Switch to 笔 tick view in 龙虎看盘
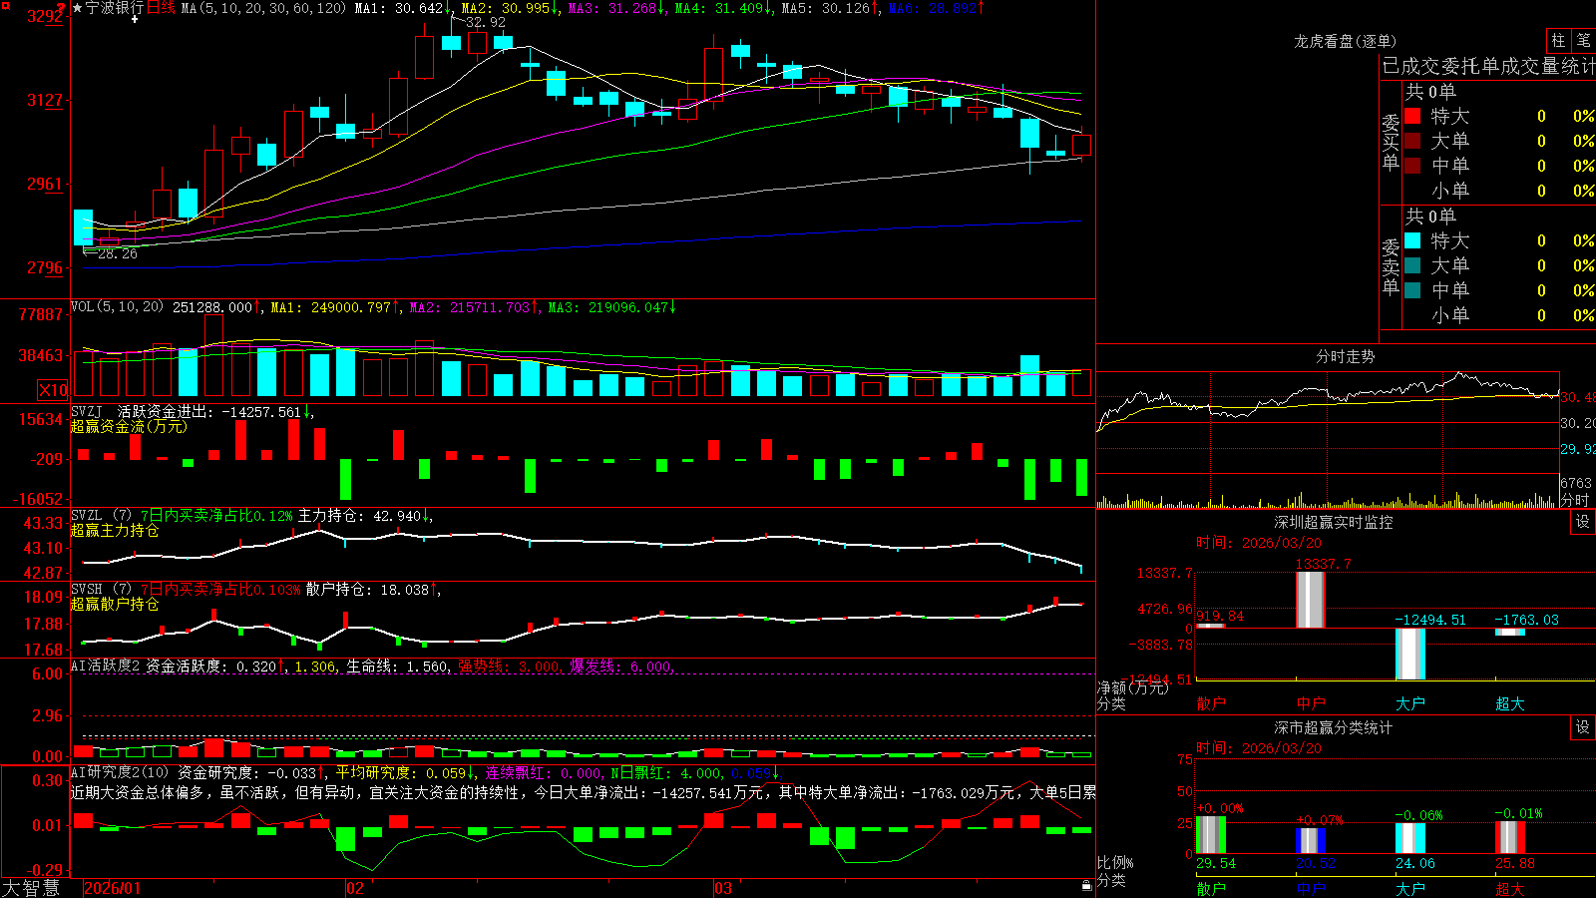Image resolution: width=1596 pixels, height=898 pixels. tap(1583, 41)
